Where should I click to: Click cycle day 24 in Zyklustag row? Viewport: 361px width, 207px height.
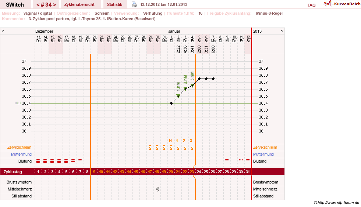tap(199, 172)
